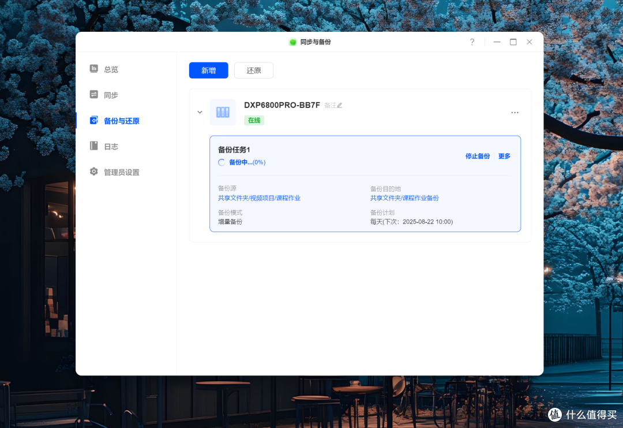Click 停止备份 to stop the backup
The height and width of the screenshot is (428, 623).
click(478, 157)
